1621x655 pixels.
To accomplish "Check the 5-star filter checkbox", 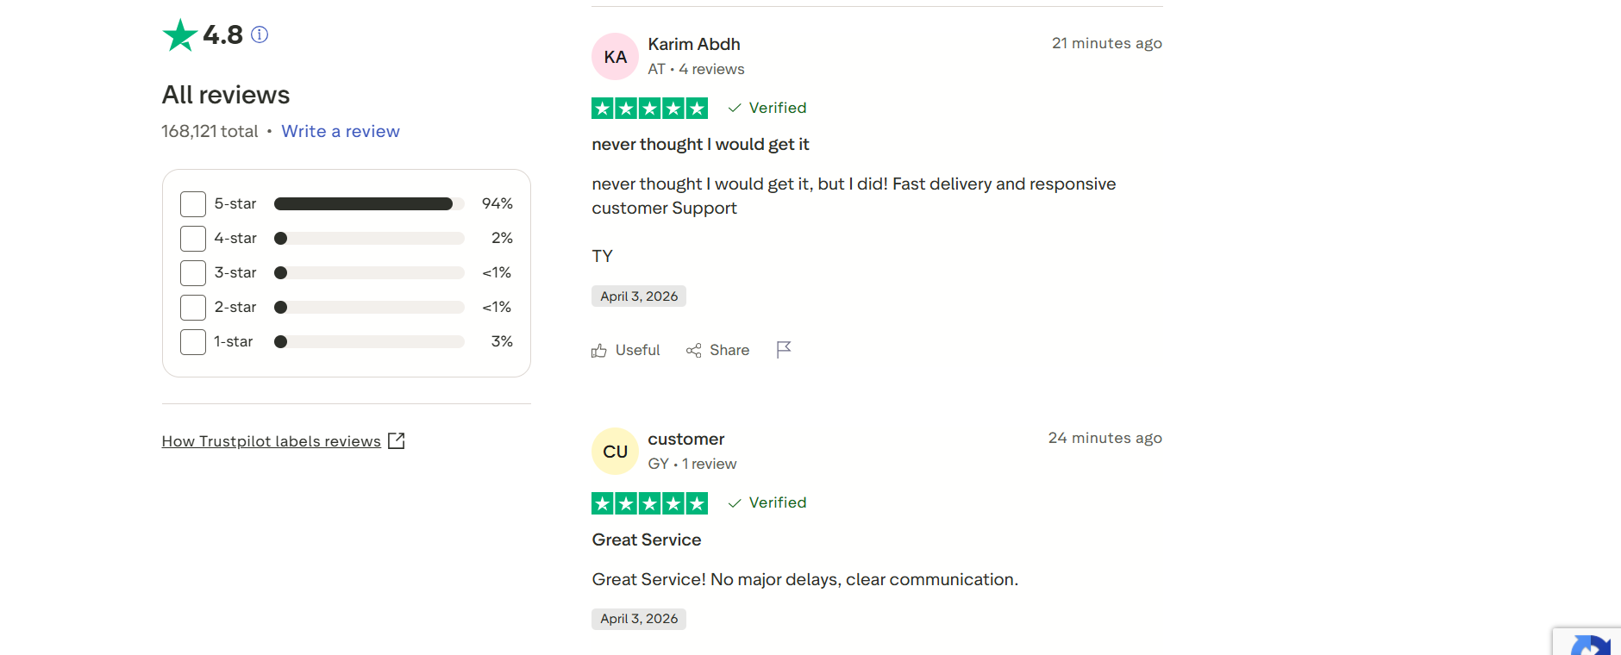I will point(193,204).
